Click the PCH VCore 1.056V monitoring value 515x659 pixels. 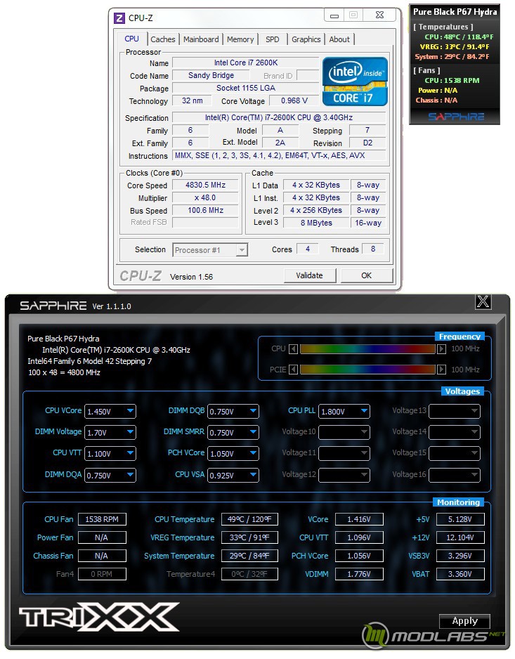[x=359, y=556]
